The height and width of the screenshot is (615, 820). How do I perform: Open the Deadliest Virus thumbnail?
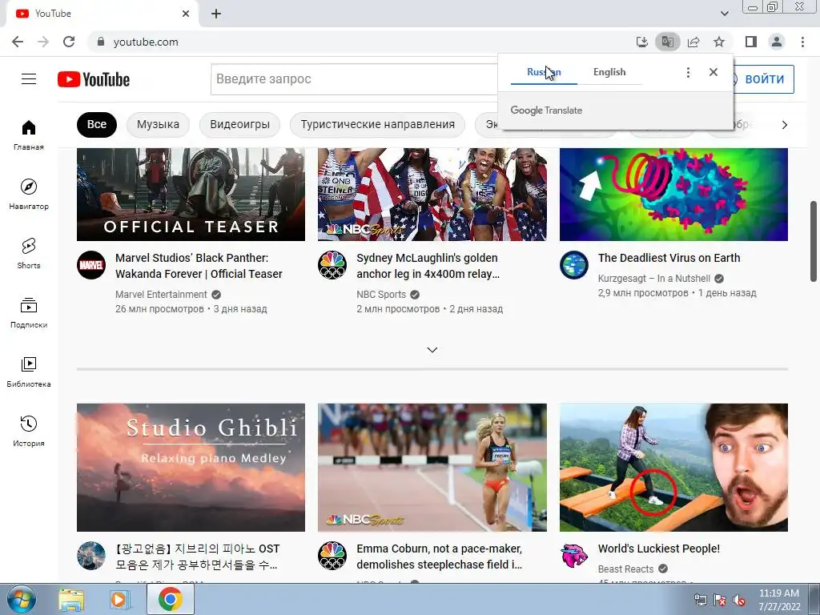(673, 194)
